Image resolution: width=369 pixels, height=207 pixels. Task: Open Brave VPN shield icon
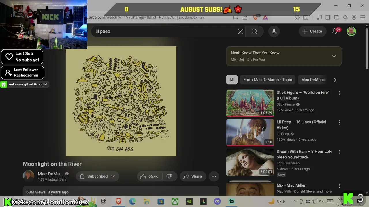(354, 18)
